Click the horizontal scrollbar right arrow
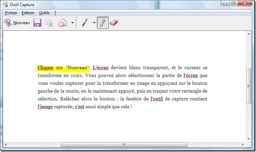The image size is (256, 152). (x=243, y=145)
